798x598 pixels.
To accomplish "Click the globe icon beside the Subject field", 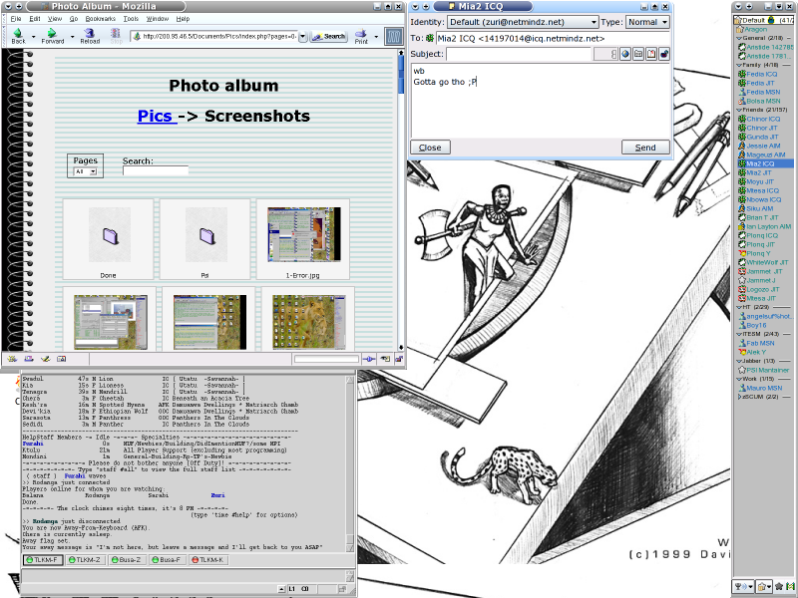I will point(624,54).
